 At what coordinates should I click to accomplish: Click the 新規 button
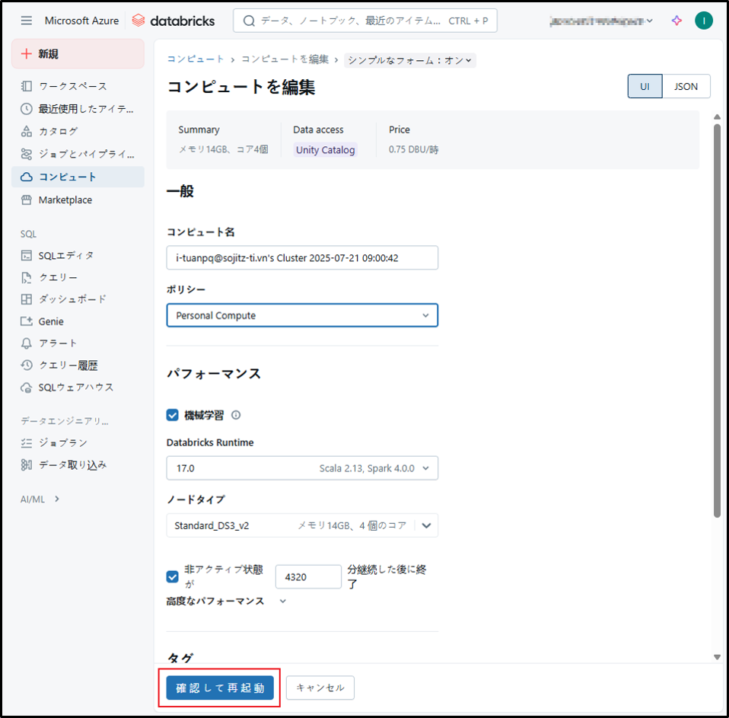[x=78, y=54]
